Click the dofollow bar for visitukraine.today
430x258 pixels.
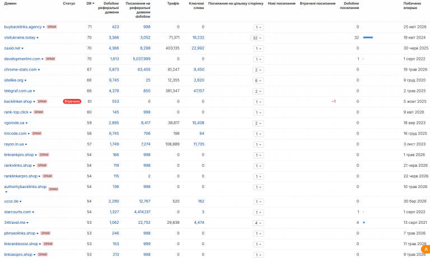pyautogui.click(x=368, y=37)
